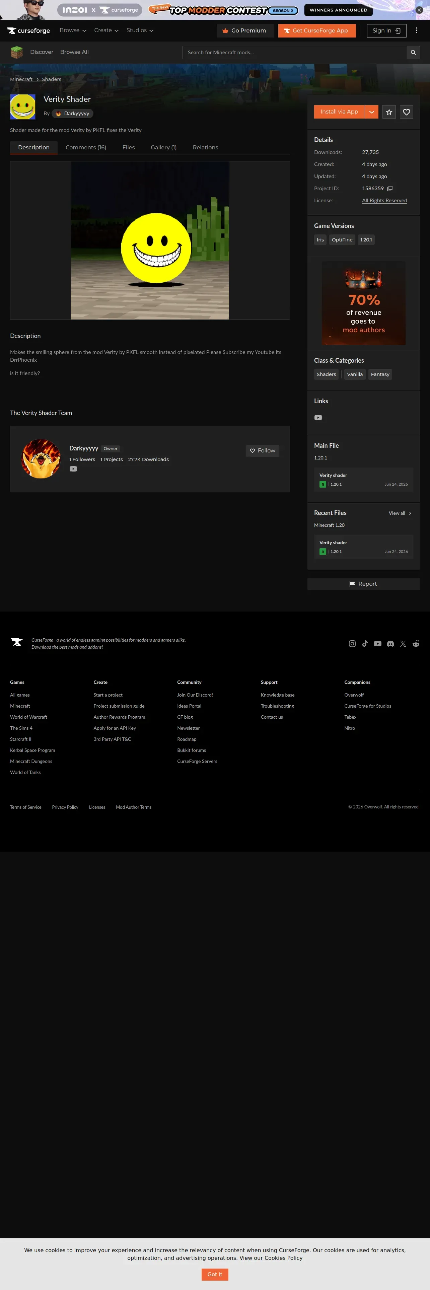Open Verity shader file under Recent Files
The height and width of the screenshot is (1290, 430).
[363, 547]
